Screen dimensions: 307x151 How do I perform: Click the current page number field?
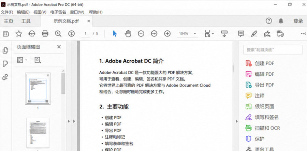pos(85,34)
